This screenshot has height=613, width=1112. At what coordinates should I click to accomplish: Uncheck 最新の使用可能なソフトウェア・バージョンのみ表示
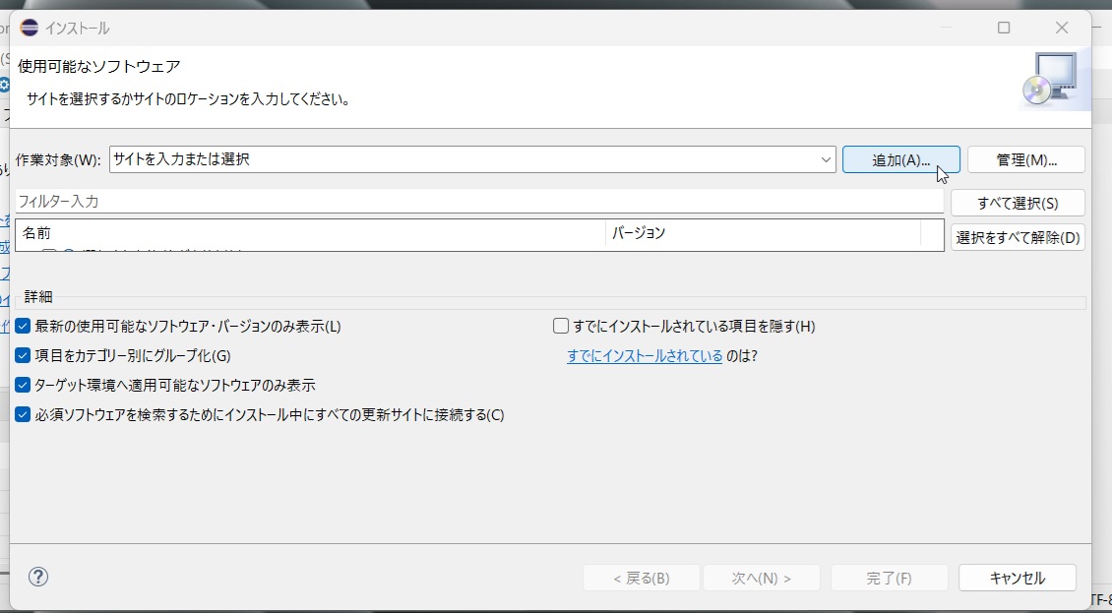click(x=24, y=327)
